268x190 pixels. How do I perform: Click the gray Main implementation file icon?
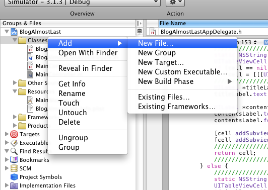pyautogui.click(x=30, y=74)
